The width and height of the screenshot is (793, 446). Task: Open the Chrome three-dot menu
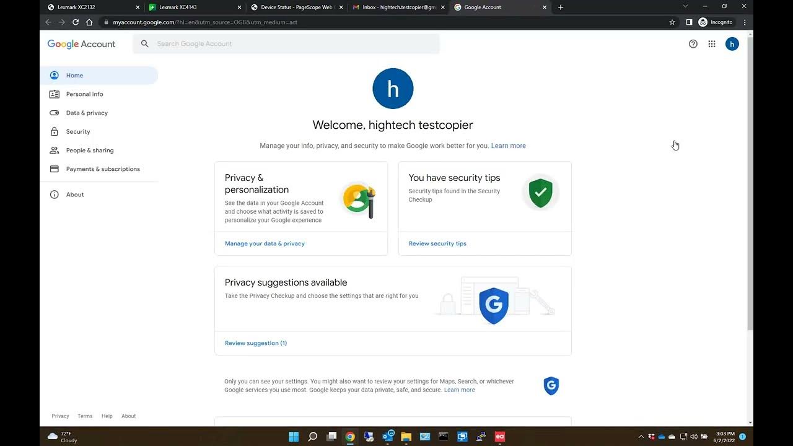pos(745,22)
